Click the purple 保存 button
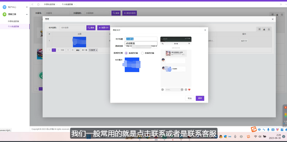Image resolution: width=287 pixels, height=142 pixels. tap(200, 98)
